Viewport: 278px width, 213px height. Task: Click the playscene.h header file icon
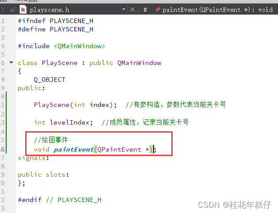point(23,10)
